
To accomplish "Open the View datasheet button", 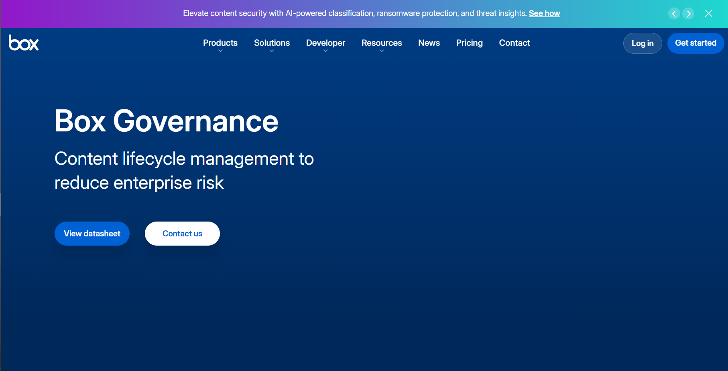I will coord(92,234).
